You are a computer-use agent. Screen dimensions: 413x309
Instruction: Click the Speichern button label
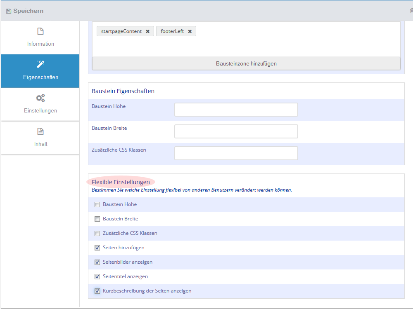28,11
